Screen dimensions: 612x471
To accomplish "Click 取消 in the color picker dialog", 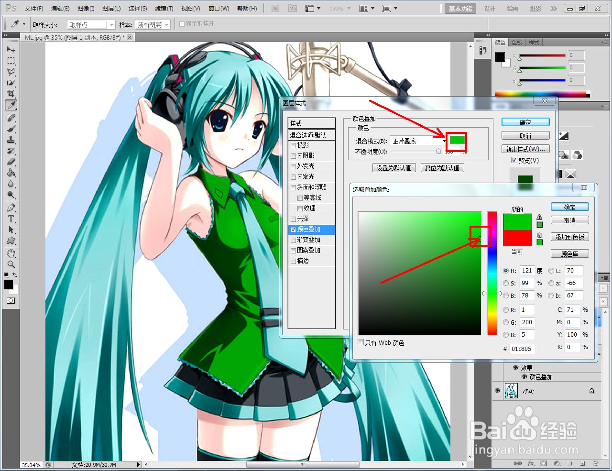I will (x=569, y=220).
